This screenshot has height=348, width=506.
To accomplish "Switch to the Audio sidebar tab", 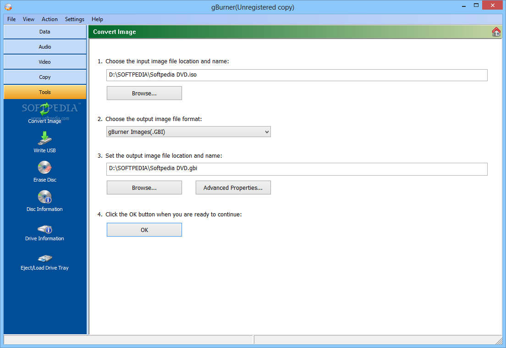I will tap(45, 47).
